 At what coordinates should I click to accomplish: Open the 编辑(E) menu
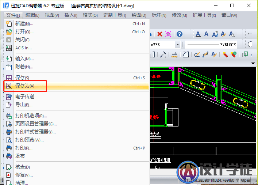tap(32, 15)
